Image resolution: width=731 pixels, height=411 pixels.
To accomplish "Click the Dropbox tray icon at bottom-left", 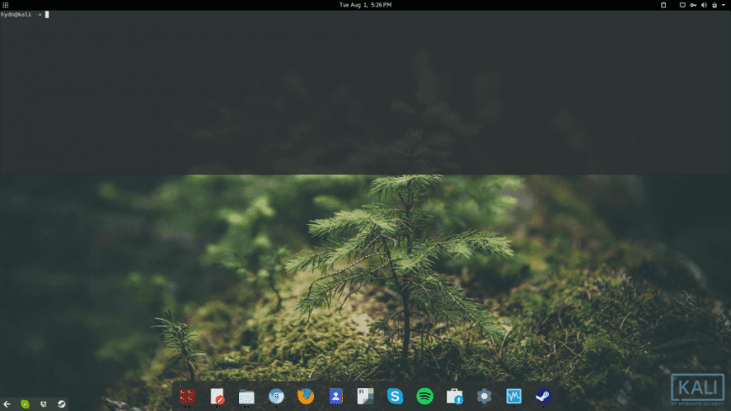I will 43,404.
